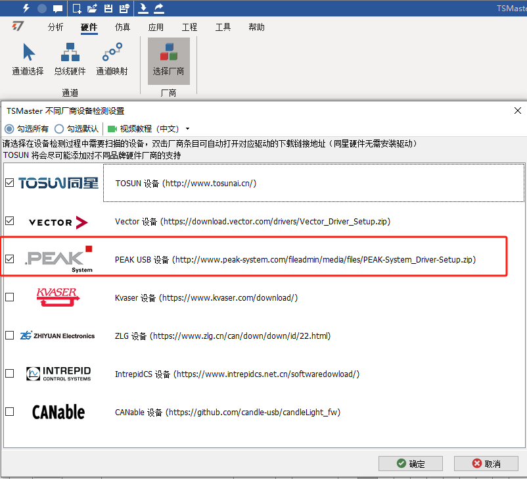Image resolution: width=527 pixels, height=479 pixels.
Task: Click the 确定 confirm button
Action: point(411,463)
